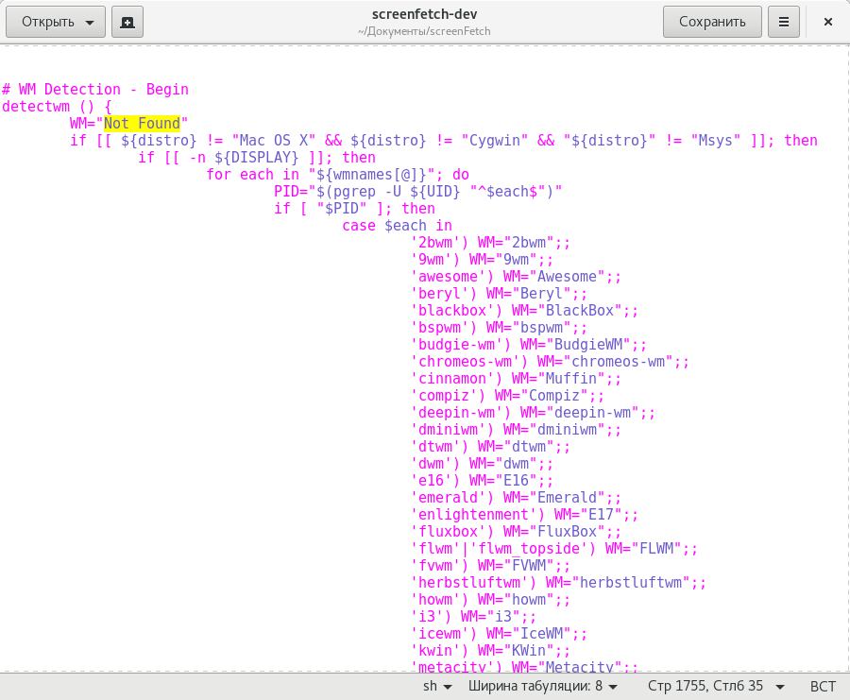This screenshot has height=700, width=850.
Task: Click the screenfetch-dev window title
Action: tap(424, 14)
